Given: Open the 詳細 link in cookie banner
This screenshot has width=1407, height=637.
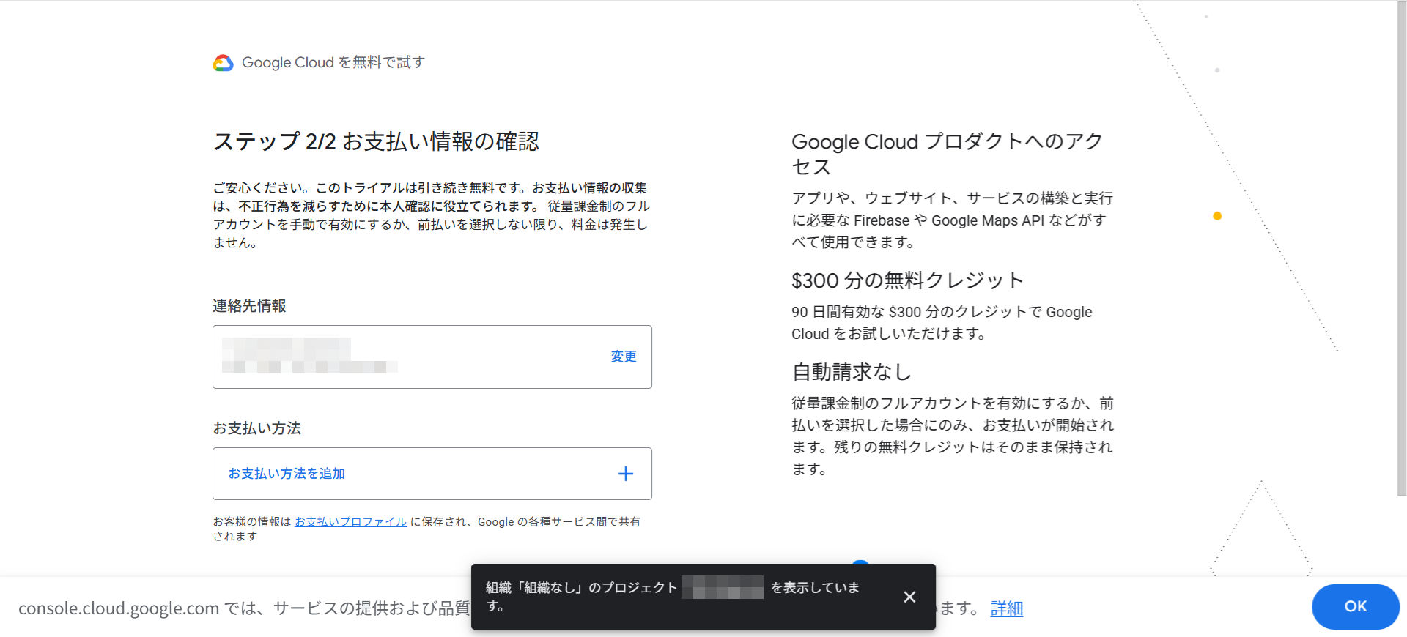Looking at the screenshot, I should tap(1006, 608).
